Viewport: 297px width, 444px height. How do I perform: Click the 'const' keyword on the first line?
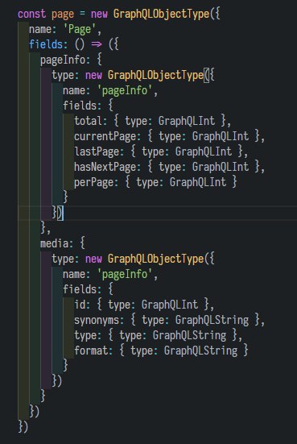tap(31, 14)
